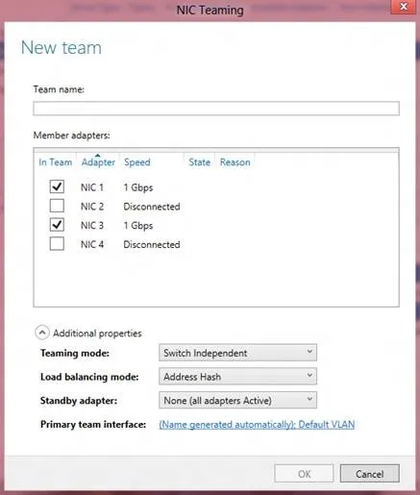Open the Standby adapter dropdown
The height and width of the screenshot is (495, 420).
(237, 400)
